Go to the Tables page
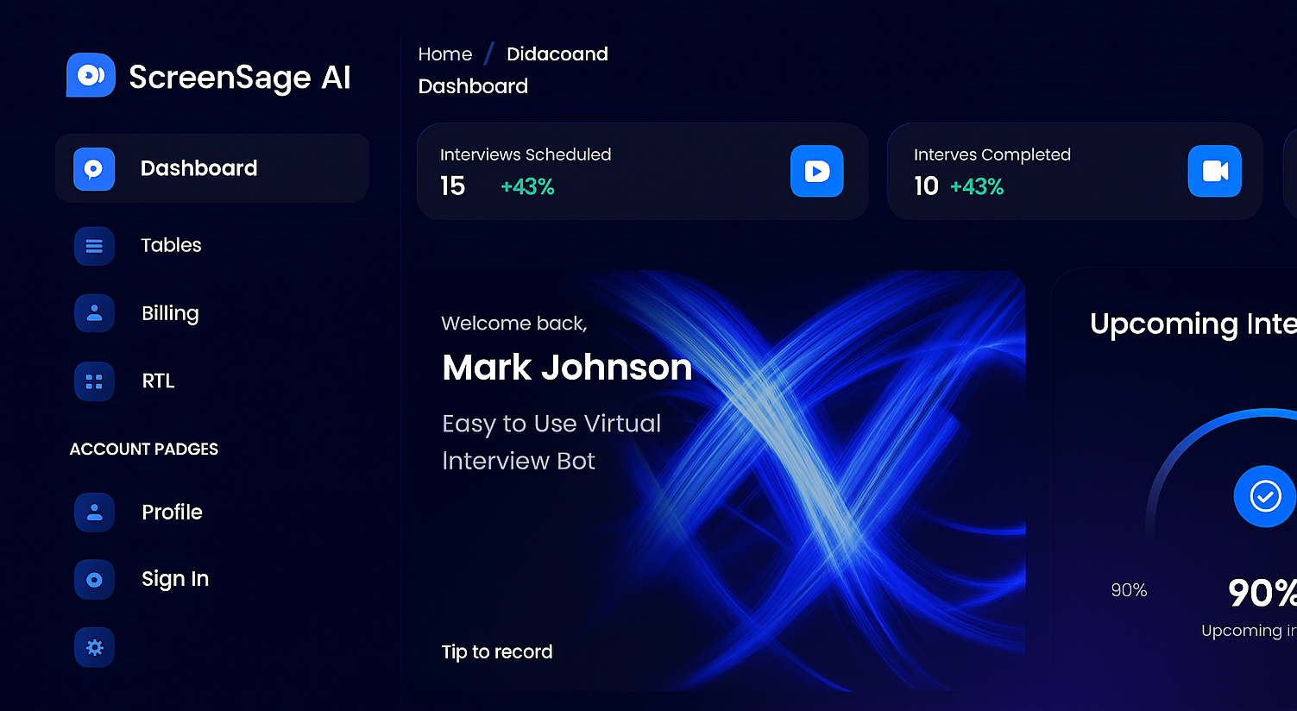Screen dimensions: 1297x711 171,245
